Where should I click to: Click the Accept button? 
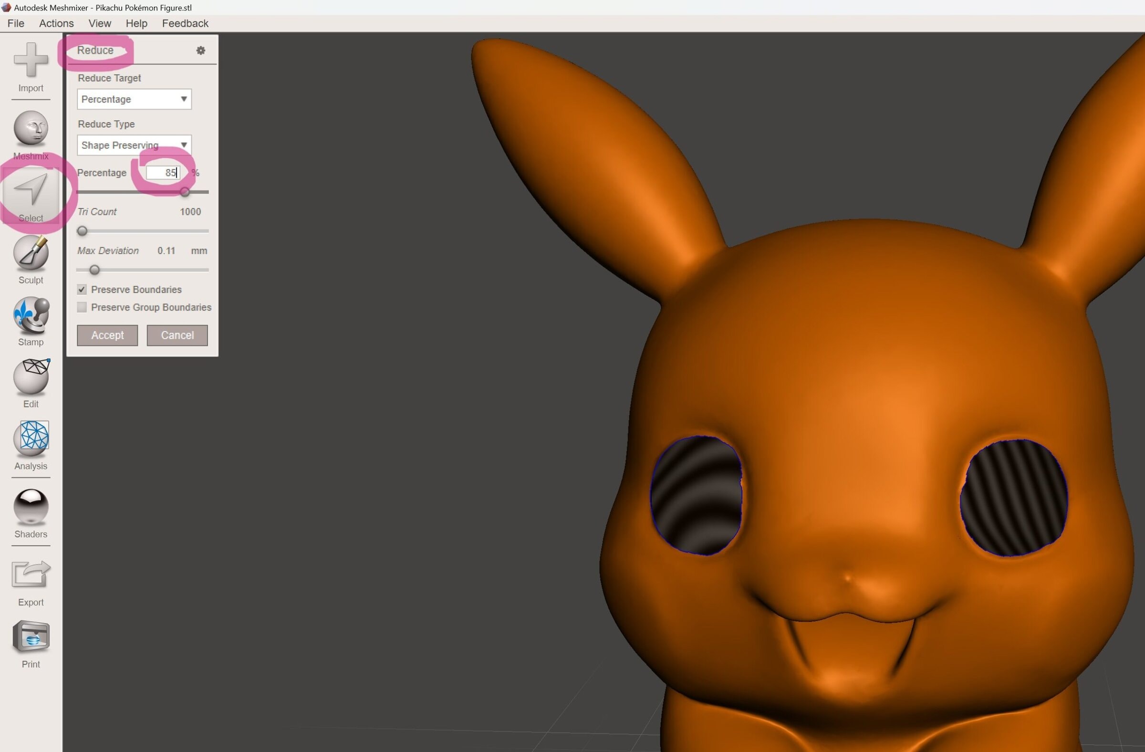[x=107, y=335]
